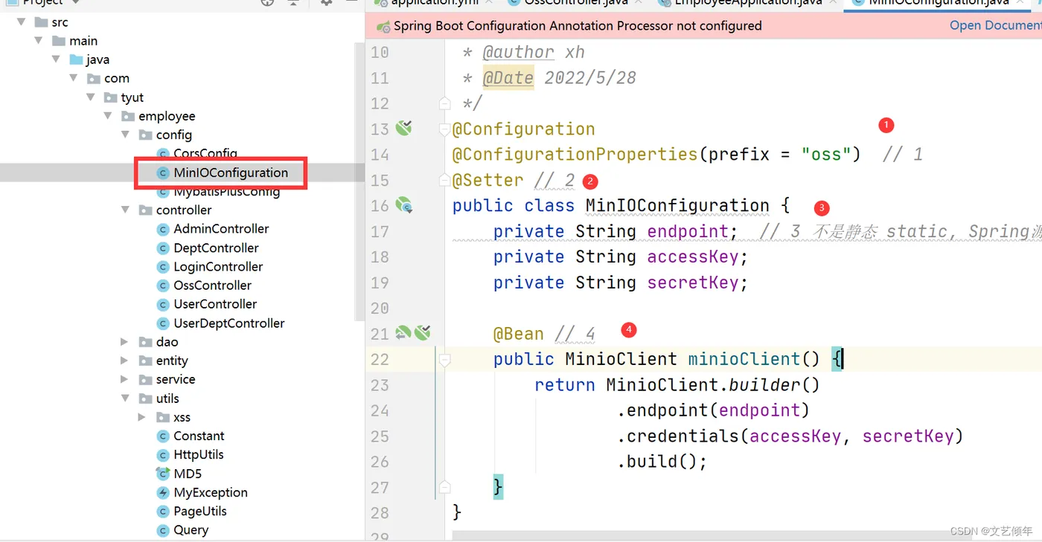Click the warning text "Spring Boot Configuration Annotation Processor not configured"
Screen dimensions: 1042x542
[578, 26]
